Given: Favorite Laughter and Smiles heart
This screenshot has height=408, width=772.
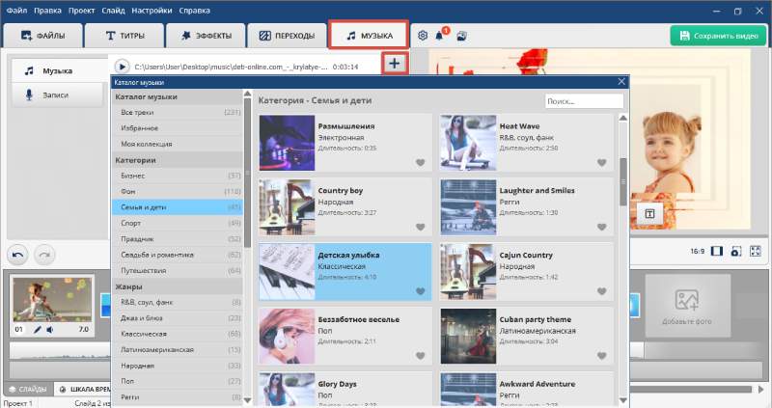Looking at the screenshot, I should pos(601,227).
